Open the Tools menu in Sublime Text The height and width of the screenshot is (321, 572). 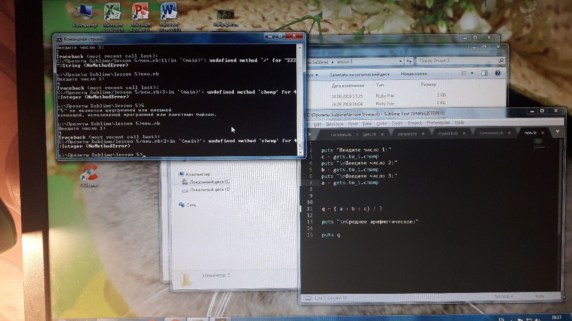click(397, 123)
